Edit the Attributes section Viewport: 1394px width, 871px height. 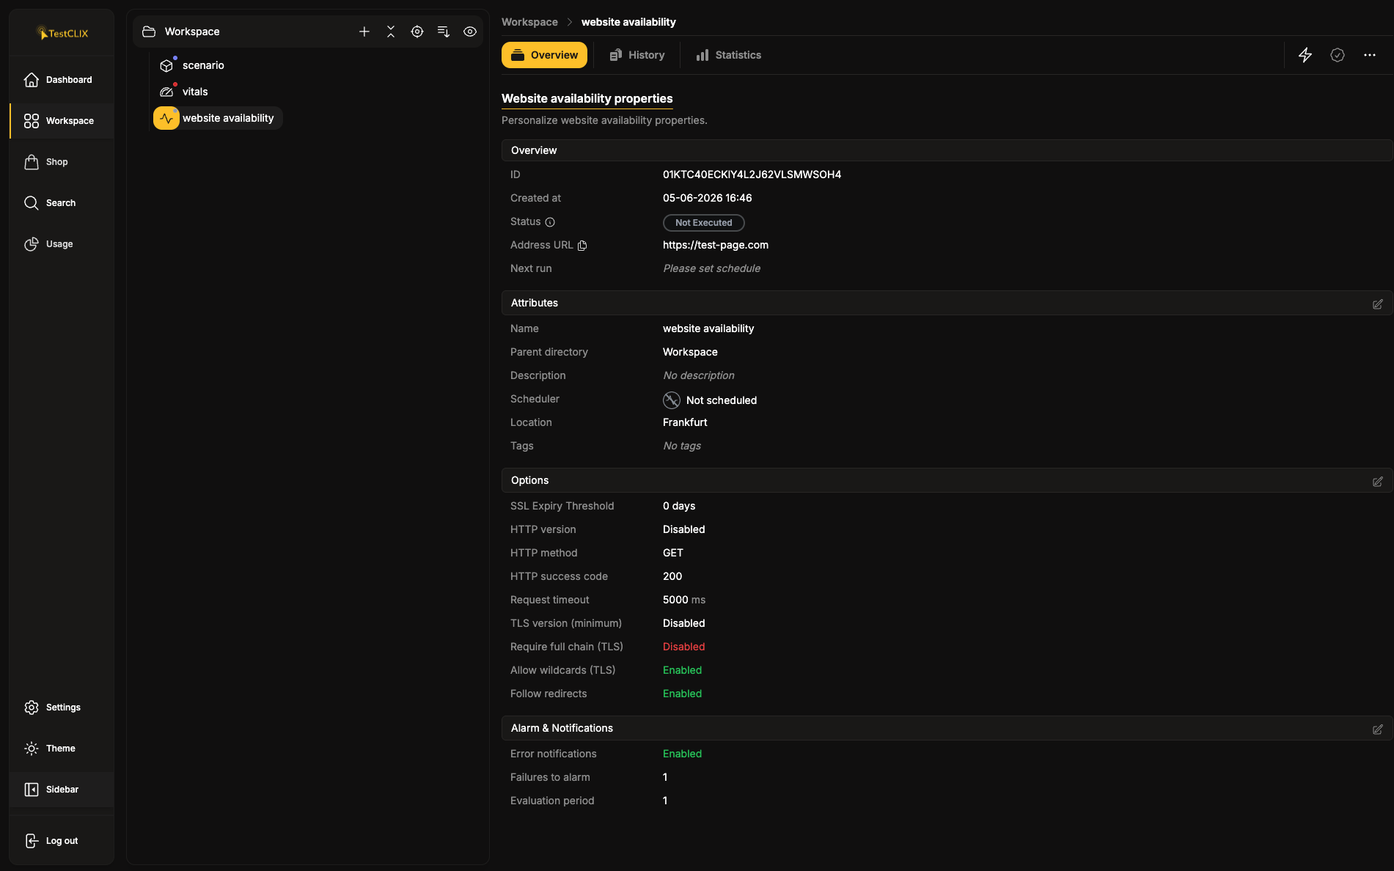tap(1378, 304)
